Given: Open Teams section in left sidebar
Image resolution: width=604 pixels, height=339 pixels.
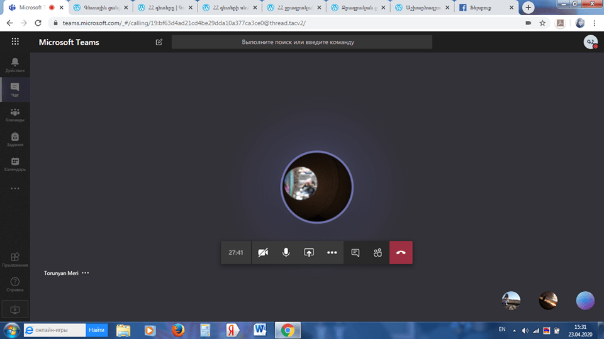Looking at the screenshot, I should coord(15,115).
